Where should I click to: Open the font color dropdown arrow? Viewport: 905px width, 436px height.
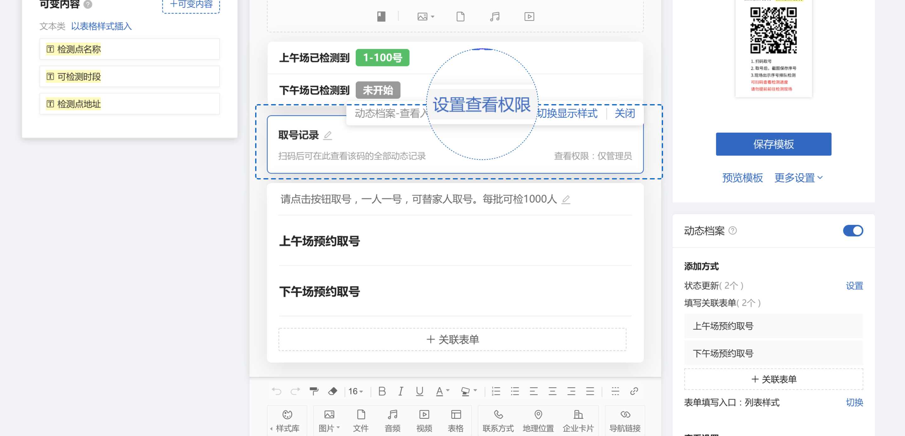[x=447, y=391]
